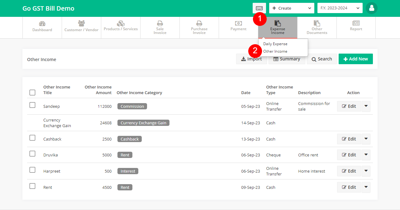
Task: Toggle the select-all header checkbox
Action: [32, 93]
